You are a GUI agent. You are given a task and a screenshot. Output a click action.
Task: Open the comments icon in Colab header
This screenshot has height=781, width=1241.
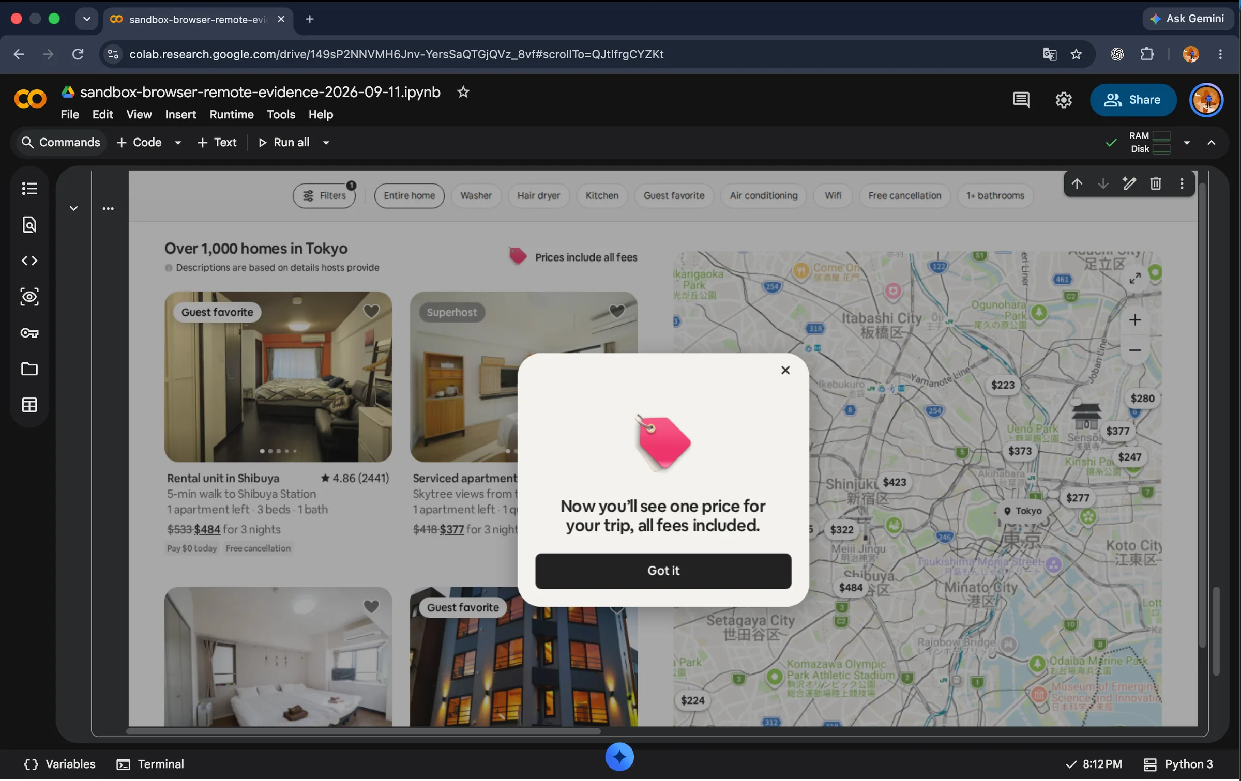[1021, 100]
